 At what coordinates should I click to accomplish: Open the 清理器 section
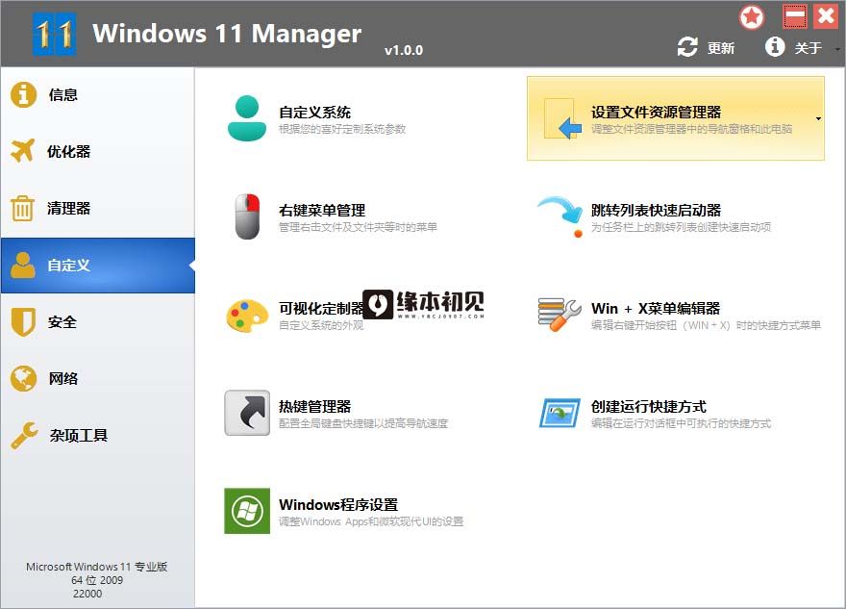[x=98, y=209]
